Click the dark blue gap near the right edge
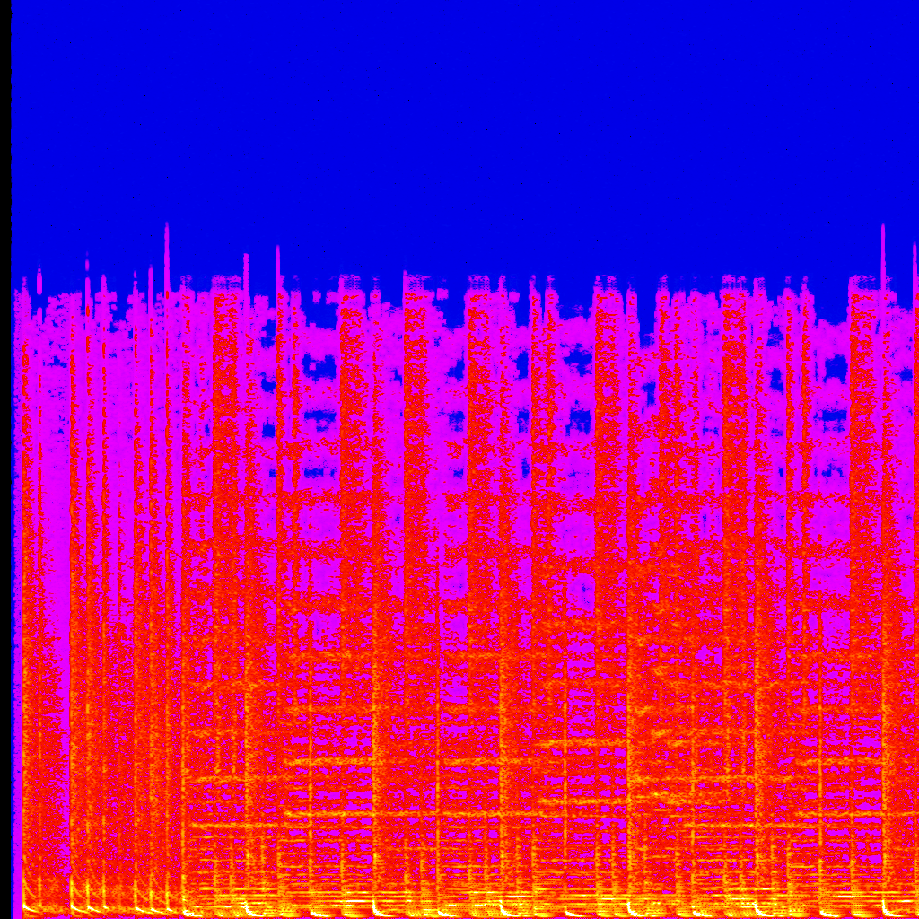 coord(835,368)
